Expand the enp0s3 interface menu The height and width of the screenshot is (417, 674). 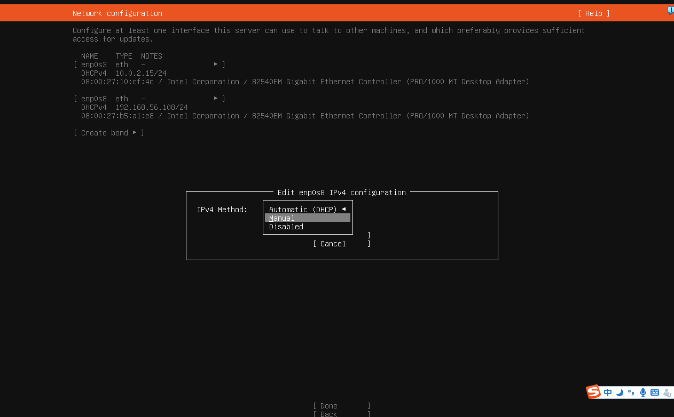click(x=150, y=65)
